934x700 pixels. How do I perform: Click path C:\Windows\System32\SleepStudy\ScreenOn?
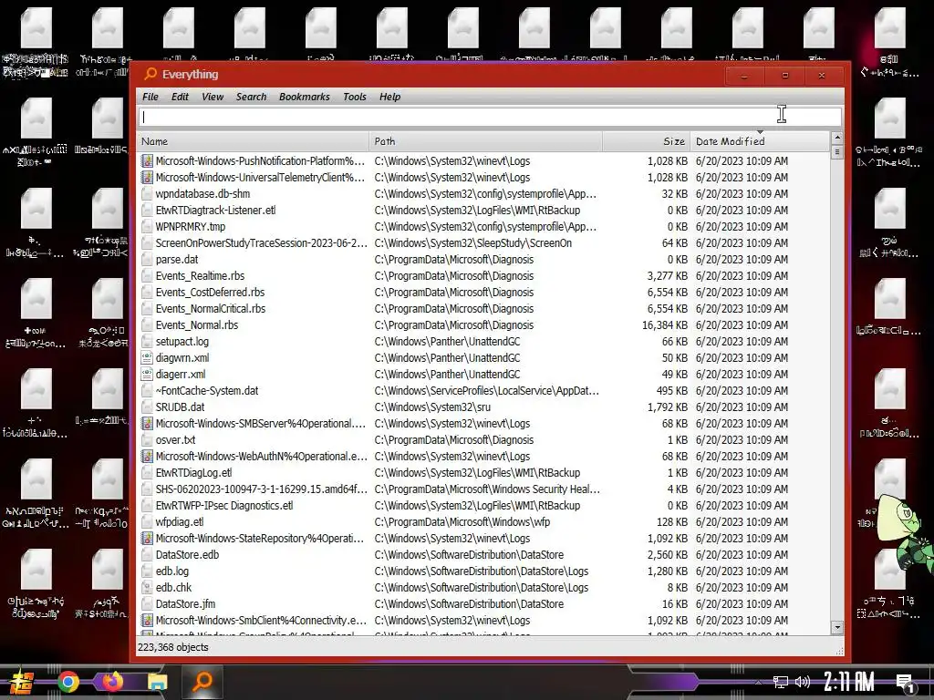(x=473, y=242)
